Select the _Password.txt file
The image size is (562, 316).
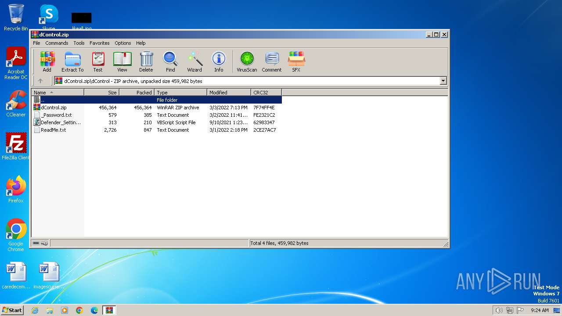pyautogui.click(x=157, y=115)
